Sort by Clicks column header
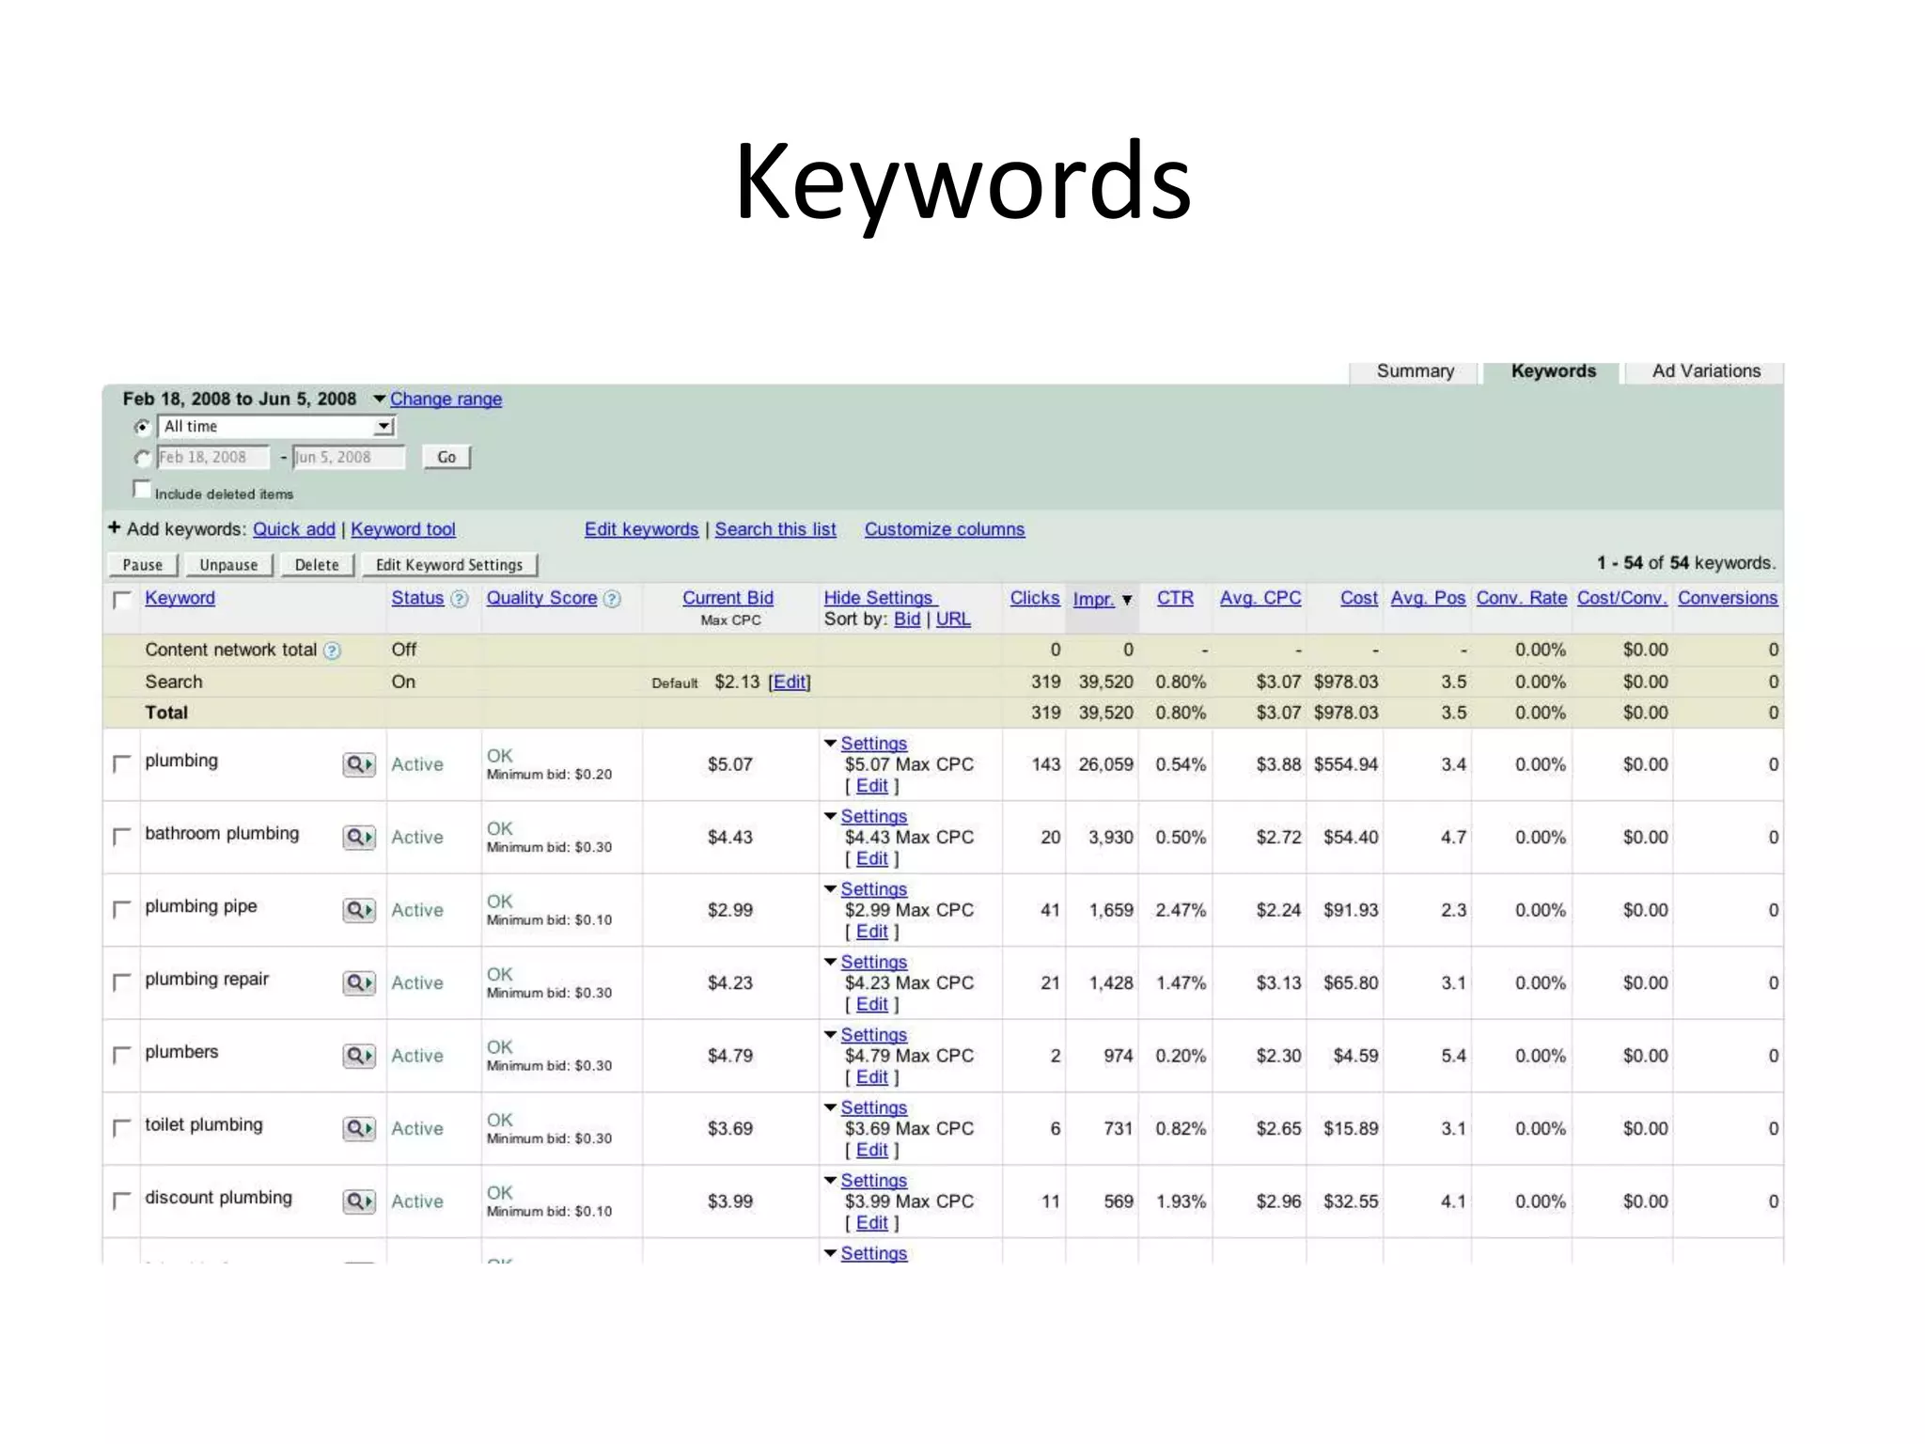The image size is (1925, 1444). (x=1035, y=598)
